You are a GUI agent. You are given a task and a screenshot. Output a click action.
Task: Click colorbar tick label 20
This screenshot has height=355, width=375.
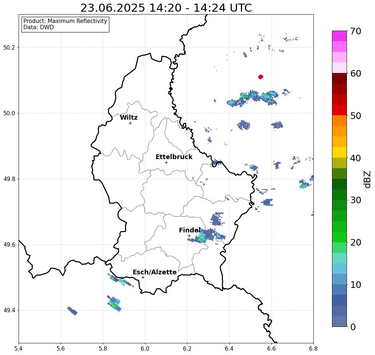coord(356,243)
